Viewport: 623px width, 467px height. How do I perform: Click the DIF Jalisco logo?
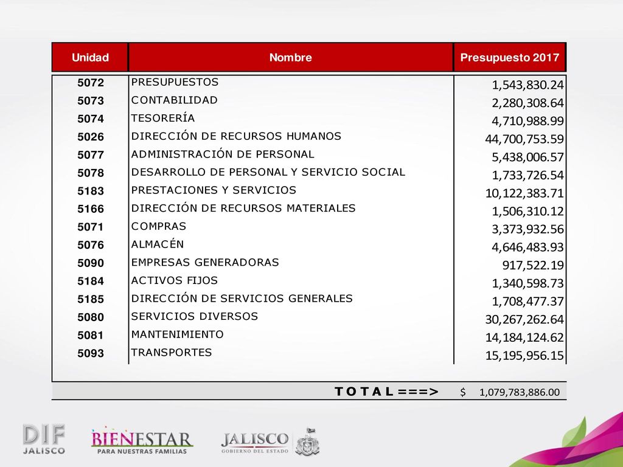click(44, 439)
